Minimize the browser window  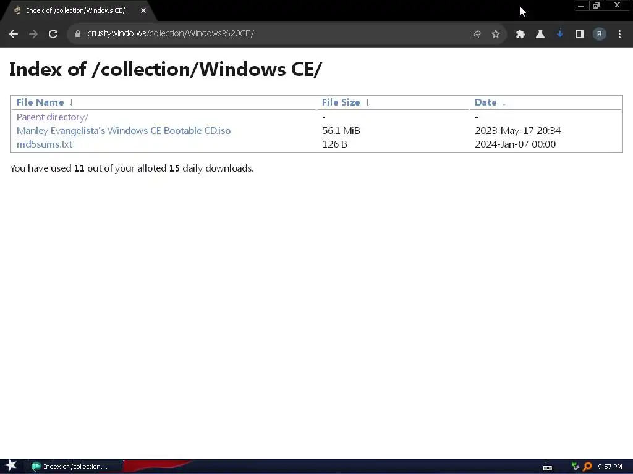pos(581,6)
